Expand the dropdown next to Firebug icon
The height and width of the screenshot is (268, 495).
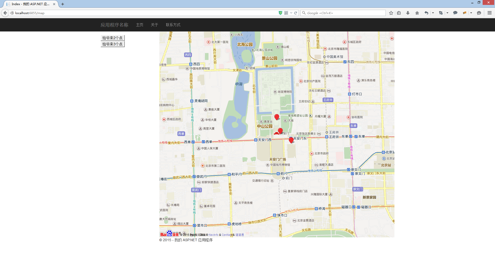coord(471,13)
